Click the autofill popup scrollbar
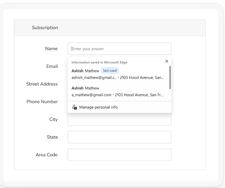The width and height of the screenshot is (225, 188). (170, 77)
